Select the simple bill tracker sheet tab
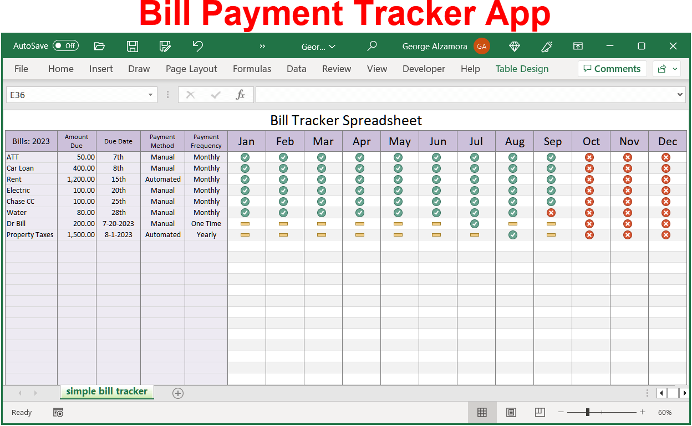The width and height of the screenshot is (692, 426). tap(106, 391)
